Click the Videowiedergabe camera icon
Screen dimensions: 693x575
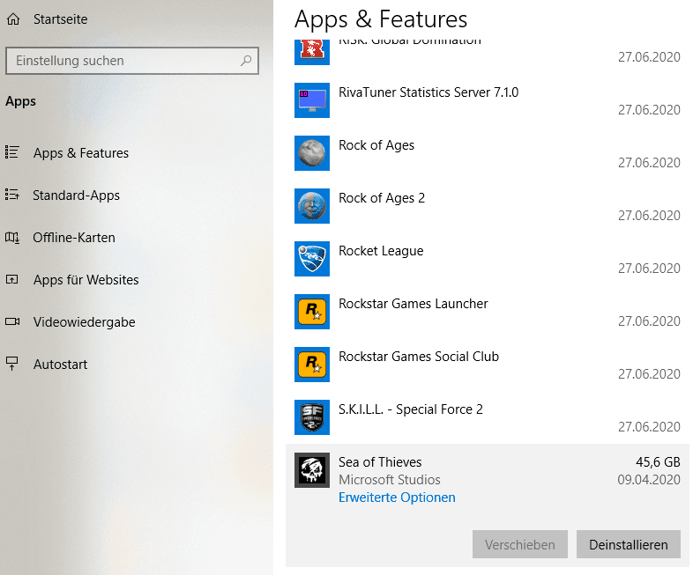tap(12, 321)
